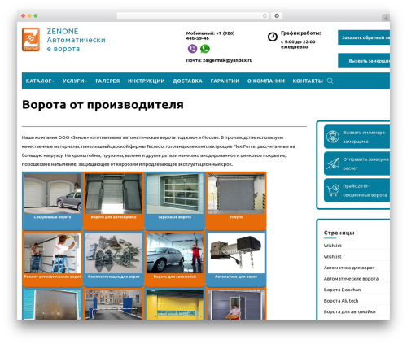Click Комплектующие для ворот caption

pyautogui.click(x=113, y=277)
